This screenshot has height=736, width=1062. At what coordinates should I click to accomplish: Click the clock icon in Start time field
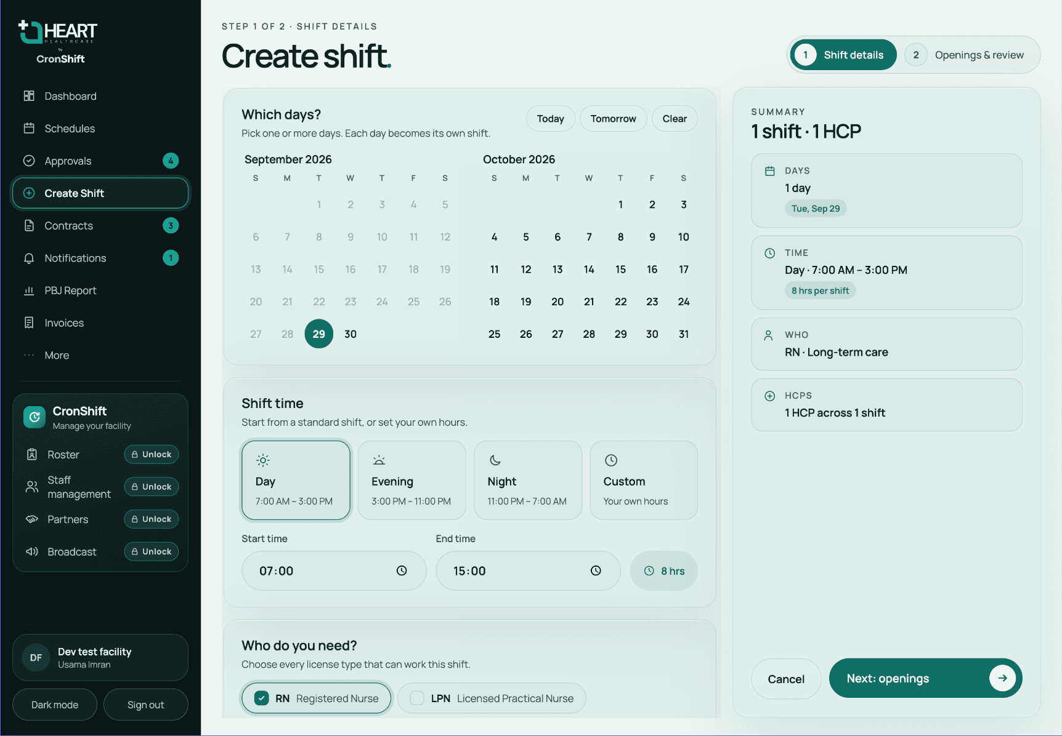tap(402, 570)
